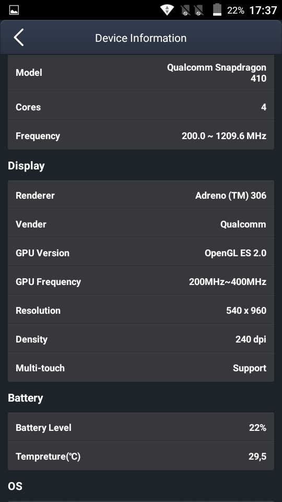
Task: Select the Renderer Adreno 306 row
Action: [141, 195]
